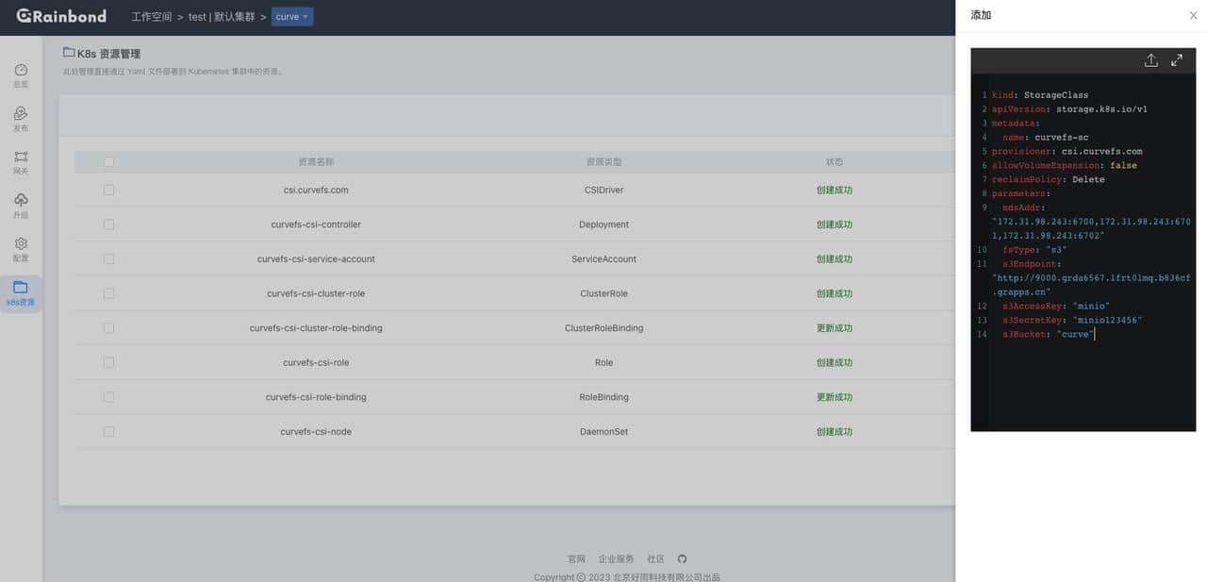Check the curvefs-csi-node row checkbox

pyautogui.click(x=108, y=431)
